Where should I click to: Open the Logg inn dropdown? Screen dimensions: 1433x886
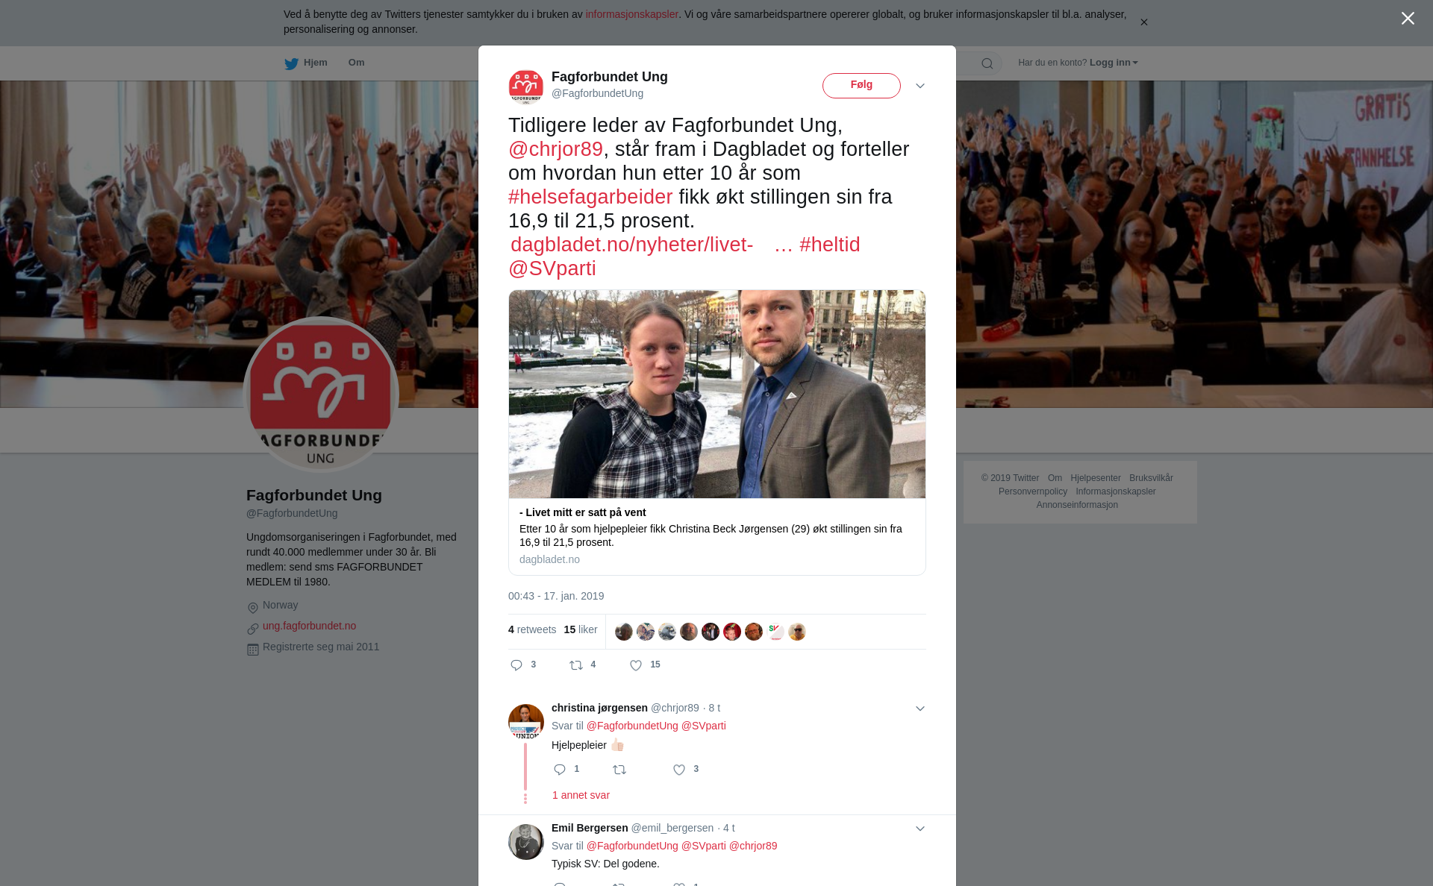point(1114,63)
